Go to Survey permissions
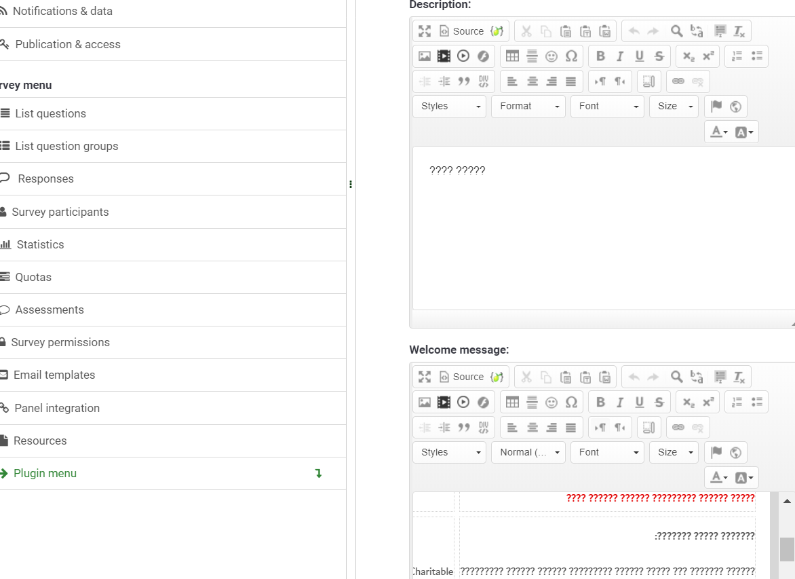This screenshot has height=579, width=795. [x=173, y=343]
